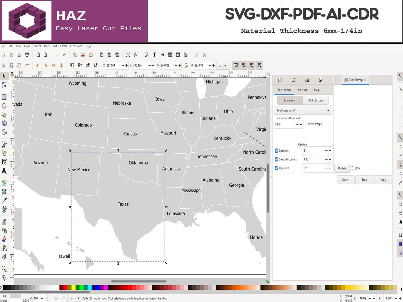Open the px units dropdown
The height and width of the screenshot is (302, 403).
coord(222,65)
